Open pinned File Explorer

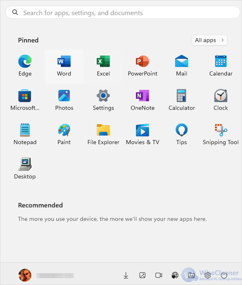pos(103,134)
